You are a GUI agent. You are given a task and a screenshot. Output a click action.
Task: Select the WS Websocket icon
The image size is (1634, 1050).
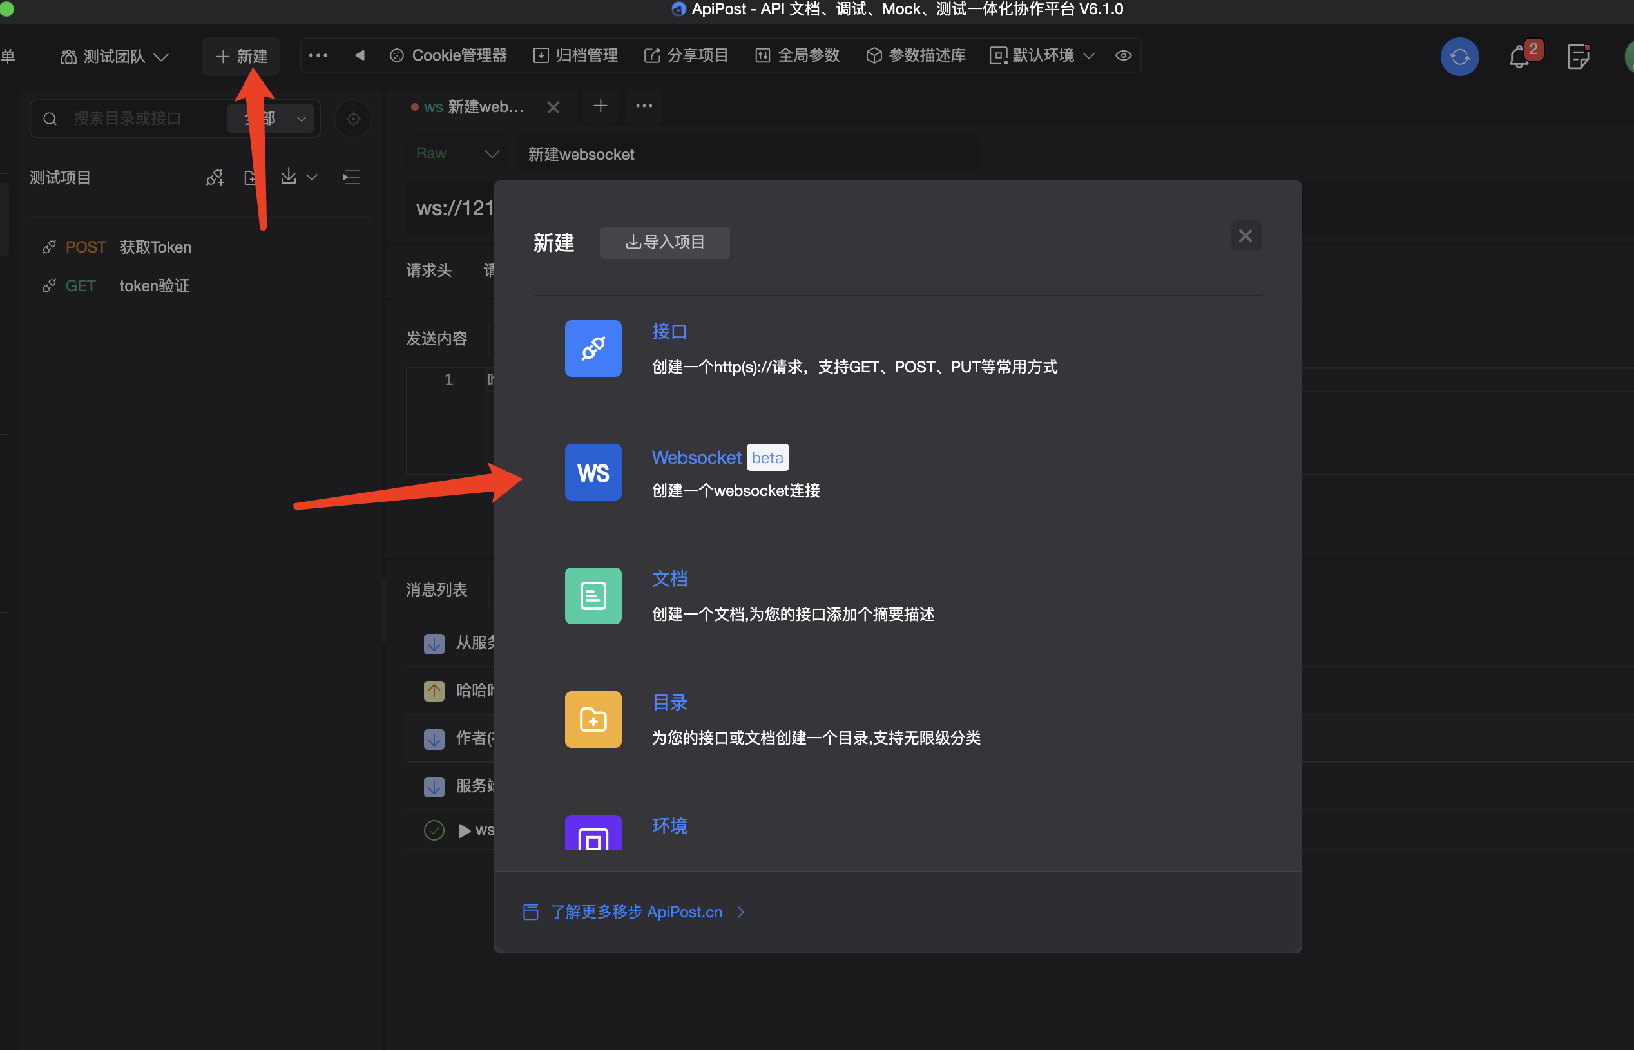593,473
